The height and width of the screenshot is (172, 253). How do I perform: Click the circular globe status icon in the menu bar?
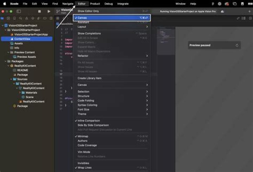(219, 4)
